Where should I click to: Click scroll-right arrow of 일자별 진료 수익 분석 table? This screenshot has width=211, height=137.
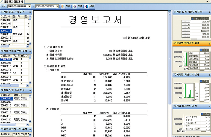[x=27, y=46]
